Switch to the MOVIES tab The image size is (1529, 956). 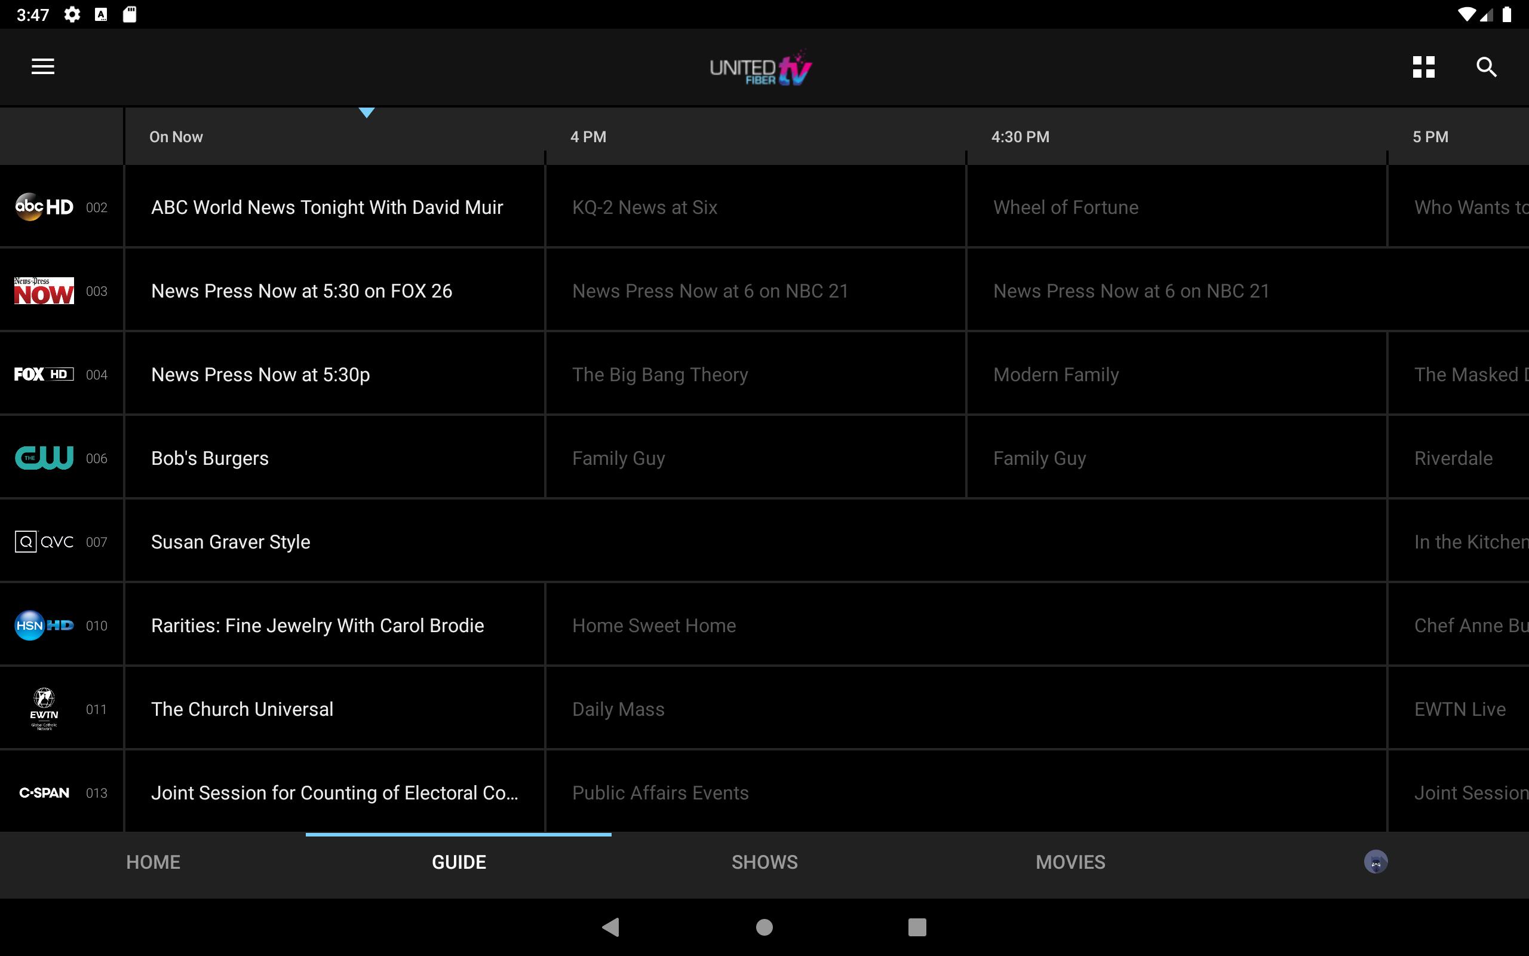tap(1070, 862)
